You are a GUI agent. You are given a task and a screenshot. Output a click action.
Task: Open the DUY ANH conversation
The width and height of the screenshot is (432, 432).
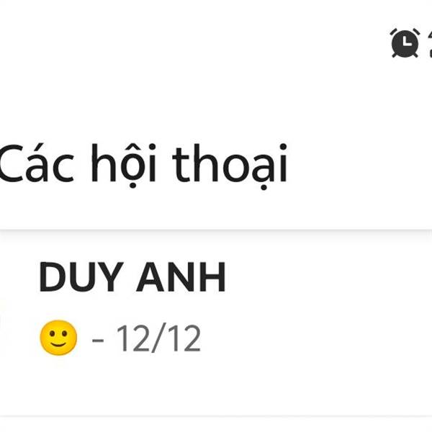tap(216, 323)
